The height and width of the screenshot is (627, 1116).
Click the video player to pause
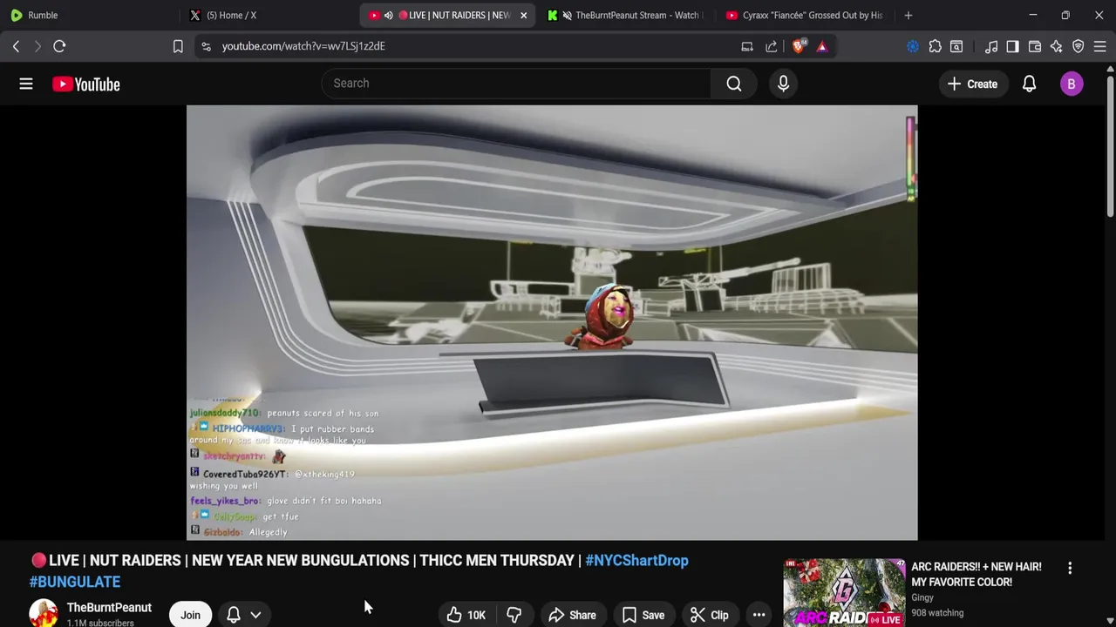[x=552, y=323]
